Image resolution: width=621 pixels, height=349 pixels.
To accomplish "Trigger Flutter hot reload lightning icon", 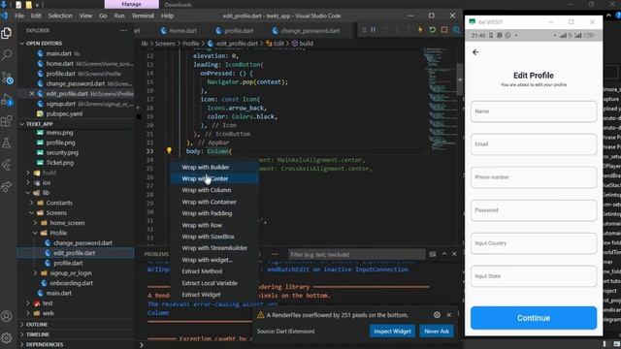I will [x=420, y=30].
